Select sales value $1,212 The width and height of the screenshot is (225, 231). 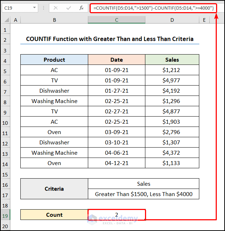point(172,70)
